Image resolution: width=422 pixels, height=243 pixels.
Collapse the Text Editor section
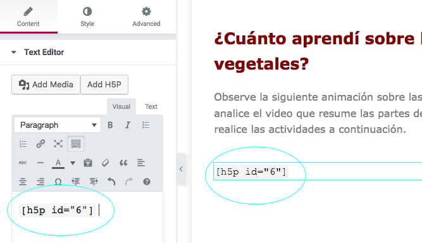(x=14, y=52)
